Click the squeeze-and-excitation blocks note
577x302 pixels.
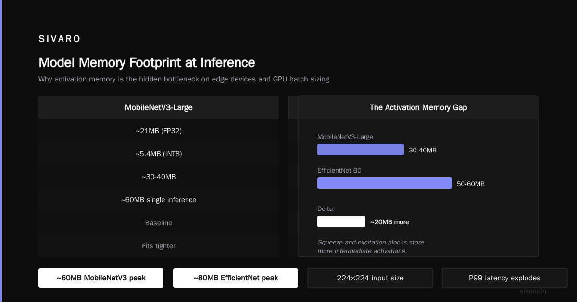click(x=371, y=246)
